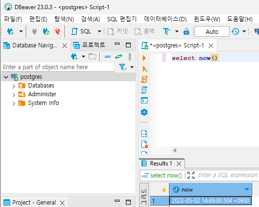Click the Execute script icon
259x207 pixels.
coord(144,79)
